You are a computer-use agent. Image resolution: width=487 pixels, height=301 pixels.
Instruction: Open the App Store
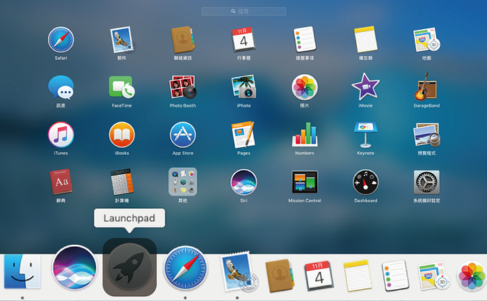[x=182, y=135]
